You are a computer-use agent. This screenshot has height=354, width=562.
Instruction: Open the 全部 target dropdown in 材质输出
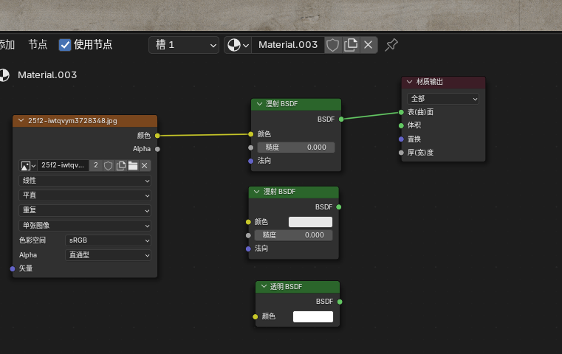pyautogui.click(x=443, y=99)
